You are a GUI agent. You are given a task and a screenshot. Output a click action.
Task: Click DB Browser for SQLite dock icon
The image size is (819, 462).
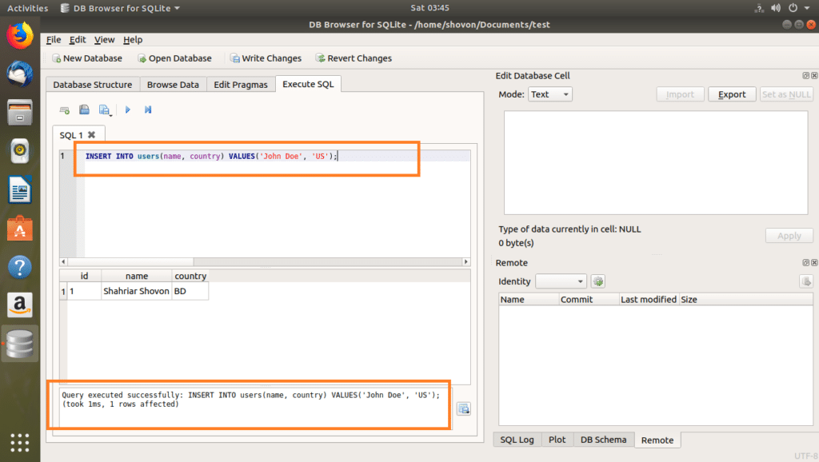[x=20, y=344]
